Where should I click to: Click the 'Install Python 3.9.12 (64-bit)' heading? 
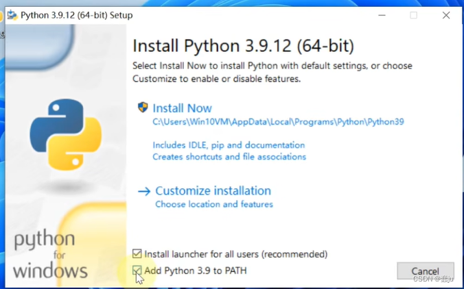pyautogui.click(x=243, y=46)
